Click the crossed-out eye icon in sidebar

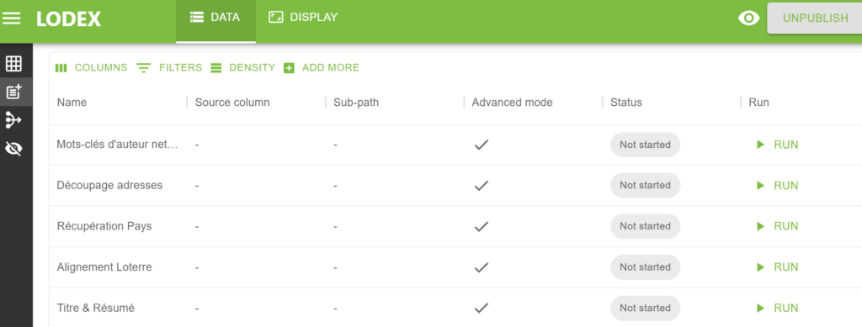13,148
